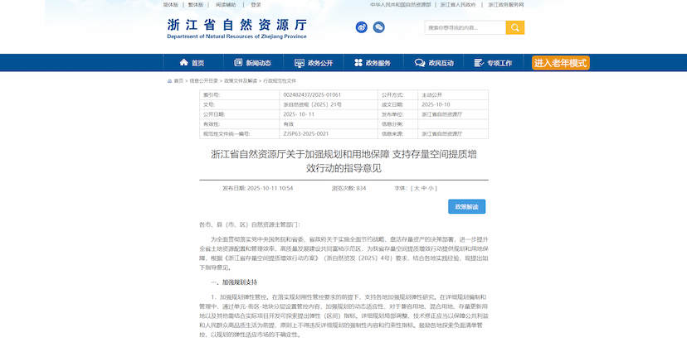This screenshot has height=342, width=687.
Task: Click the list icon beside 专项工作
Action: (x=480, y=63)
